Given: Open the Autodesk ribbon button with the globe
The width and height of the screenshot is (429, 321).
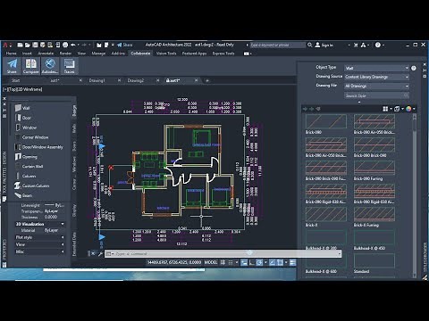Looking at the screenshot, I should 50,66.
